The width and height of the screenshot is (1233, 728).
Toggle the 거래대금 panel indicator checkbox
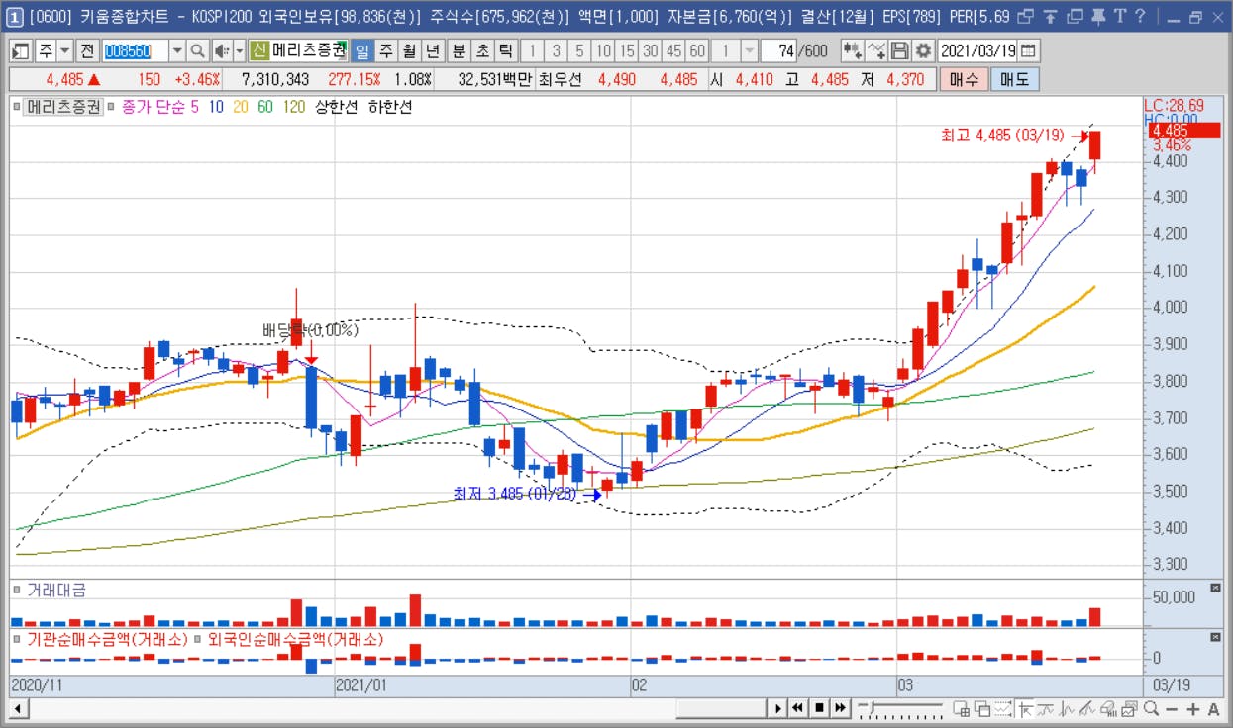click(x=17, y=591)
